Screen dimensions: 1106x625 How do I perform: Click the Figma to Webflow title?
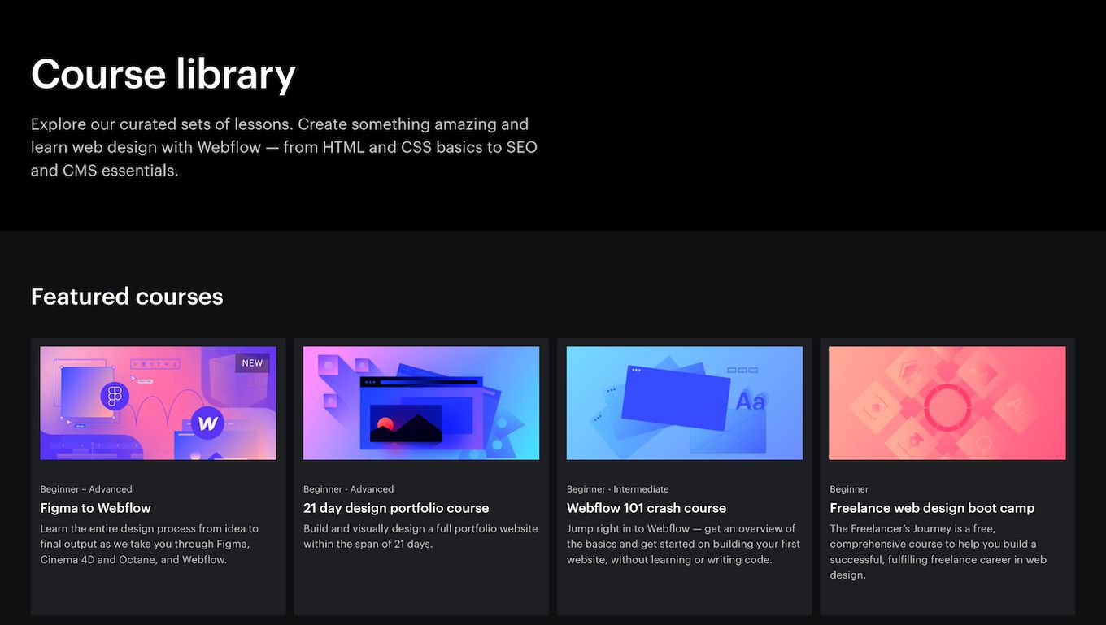pos(96,508)
